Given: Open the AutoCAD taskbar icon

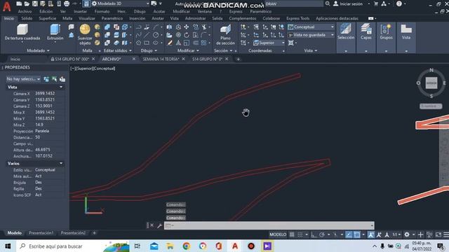Looking at the screenshot, I should tap(235, 246).
